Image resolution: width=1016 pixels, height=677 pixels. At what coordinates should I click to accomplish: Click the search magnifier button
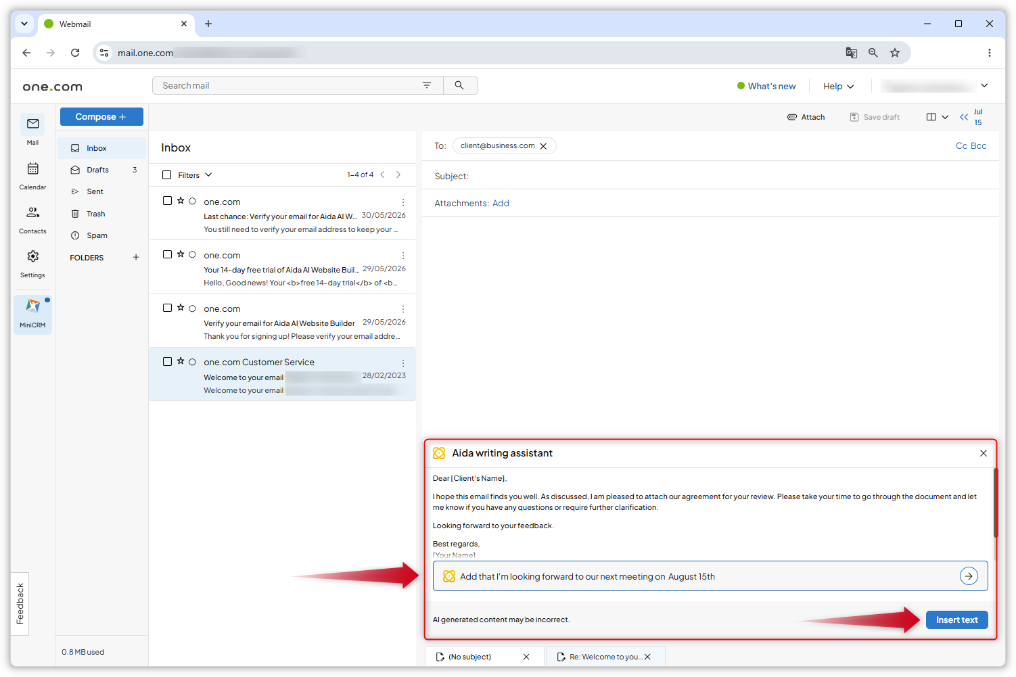pyautogui.click(x=459, y=85)
